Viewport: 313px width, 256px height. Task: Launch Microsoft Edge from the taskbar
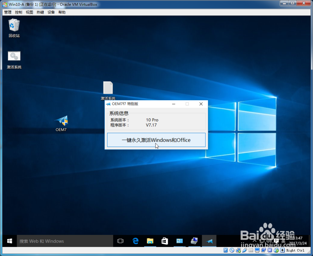tap(135, 241)
